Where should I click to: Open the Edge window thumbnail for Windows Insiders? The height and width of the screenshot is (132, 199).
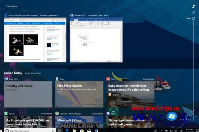pyautogui.click(x=35, y=40)
